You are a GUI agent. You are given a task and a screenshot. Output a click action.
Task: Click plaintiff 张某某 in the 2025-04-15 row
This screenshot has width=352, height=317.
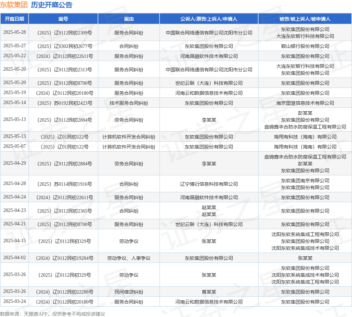[x=209, y=242]
